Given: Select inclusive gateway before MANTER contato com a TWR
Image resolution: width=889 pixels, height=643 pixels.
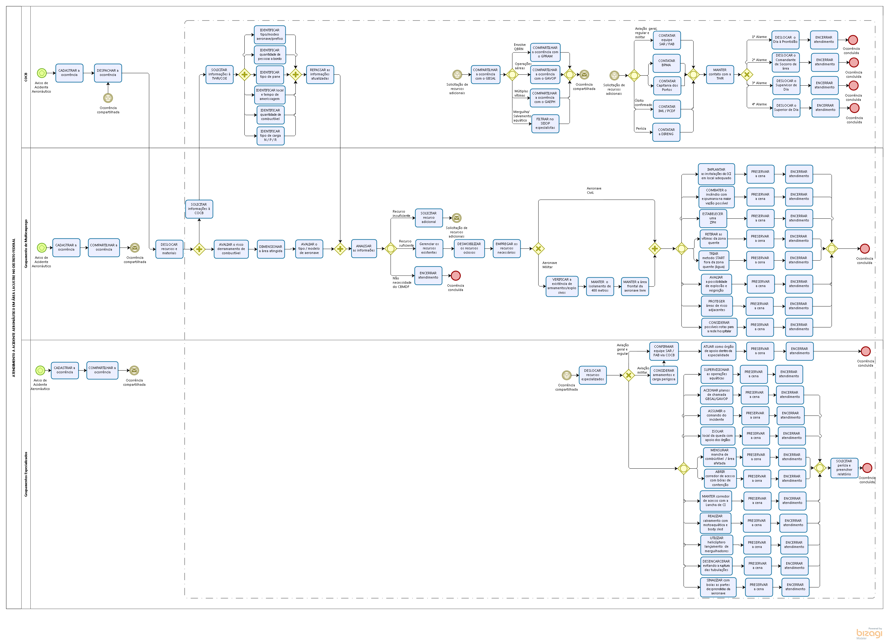Looking at the screenshot, I should point(693,74).
